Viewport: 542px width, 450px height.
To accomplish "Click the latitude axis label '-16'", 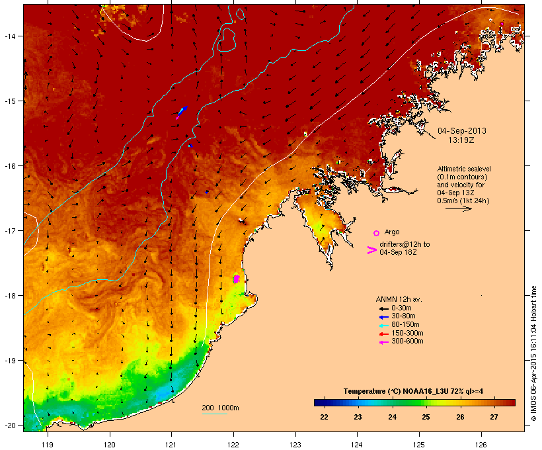I will [10, 166].
